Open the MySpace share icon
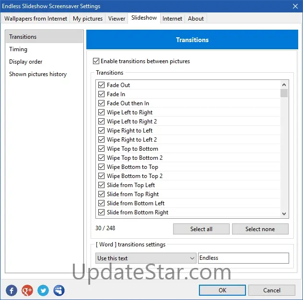 [59, 290]
